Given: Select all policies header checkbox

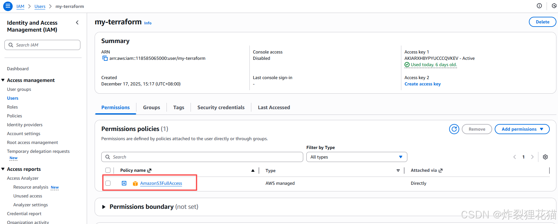Looking at the screenshot, I should [x=108, y=170].
